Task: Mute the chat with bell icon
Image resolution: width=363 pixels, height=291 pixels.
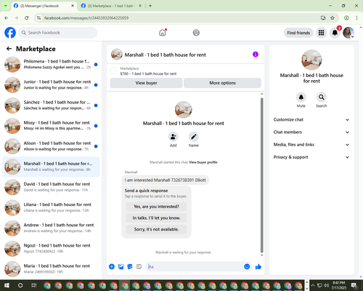Action: [x=301, y=97]
